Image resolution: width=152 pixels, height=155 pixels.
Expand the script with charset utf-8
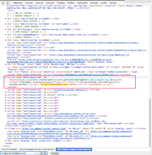coord(6,95)
